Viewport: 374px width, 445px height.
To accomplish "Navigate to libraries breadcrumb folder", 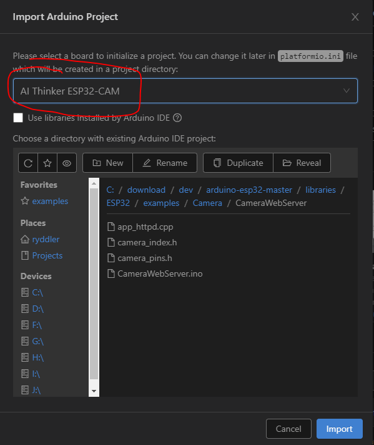I will click(x=320, y=190).
